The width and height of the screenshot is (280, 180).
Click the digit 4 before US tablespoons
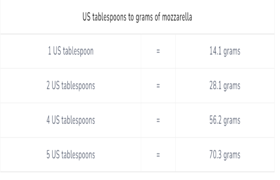pyautogui.click(x=48, y=120)
